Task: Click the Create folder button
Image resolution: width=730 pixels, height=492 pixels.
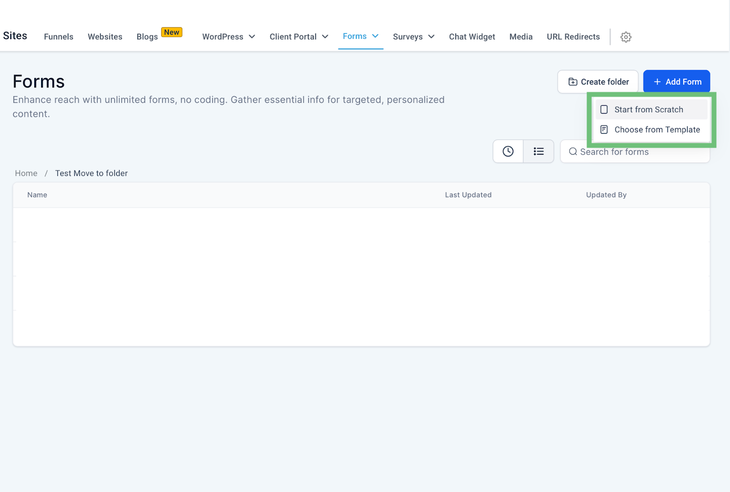Action: 598,82
